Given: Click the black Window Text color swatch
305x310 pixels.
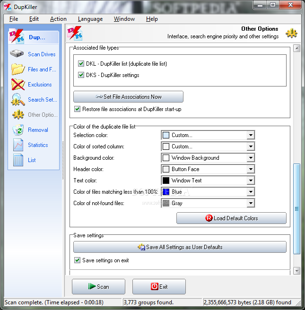Looking at the screenshot, I should [166, 181].
